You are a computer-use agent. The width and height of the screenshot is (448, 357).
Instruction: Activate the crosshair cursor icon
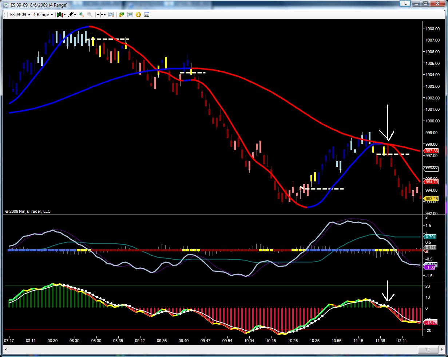pyautogui.click(x=100, y=15)
